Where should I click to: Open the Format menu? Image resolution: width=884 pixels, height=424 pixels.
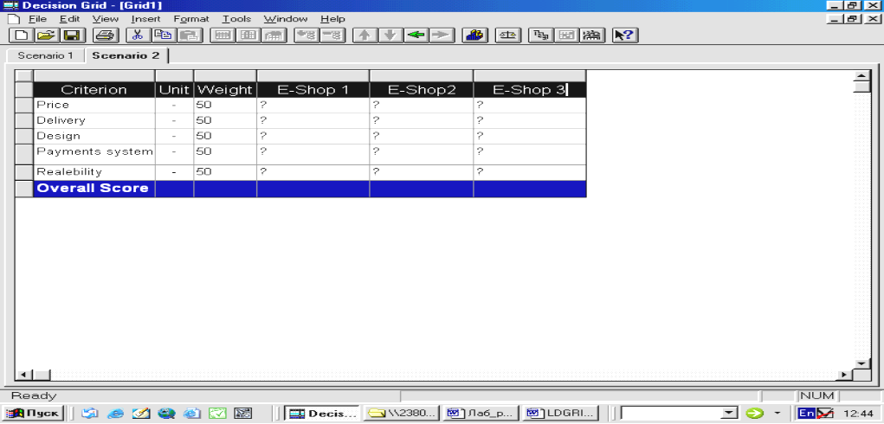point(191,19)
